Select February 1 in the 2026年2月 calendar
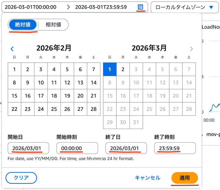The width and height of the screenshot is (220, 190). pos(14,69)
